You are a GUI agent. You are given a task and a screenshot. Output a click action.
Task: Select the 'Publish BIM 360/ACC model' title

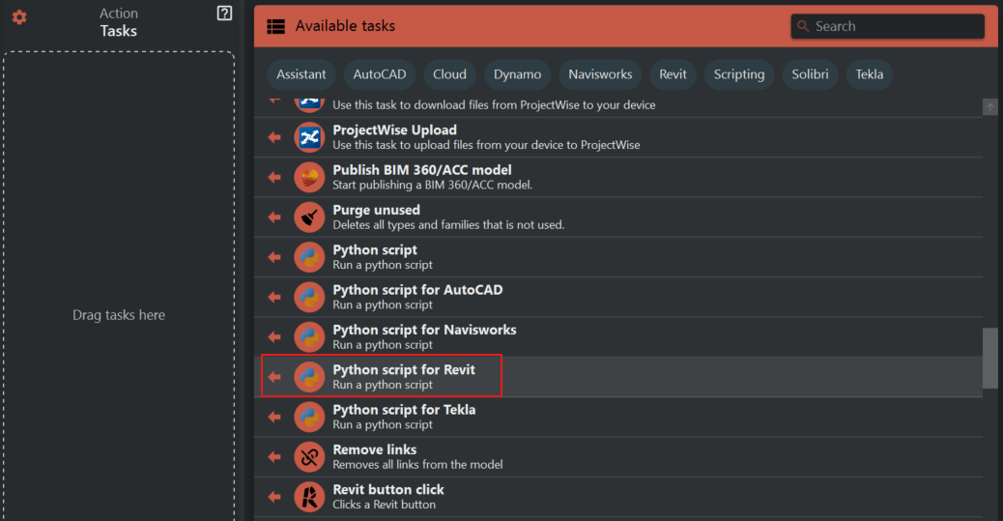pos(422,170)
